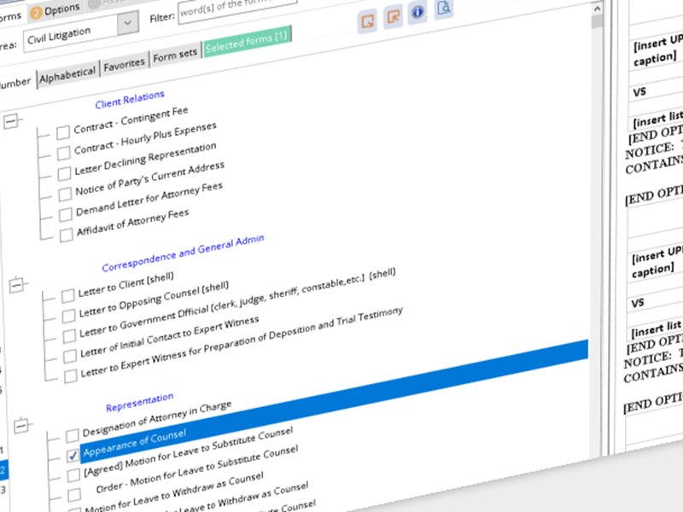Open the Civil Litigation area dropdown
The height and width of the screenshot is (512, 683).
(127, 23)
